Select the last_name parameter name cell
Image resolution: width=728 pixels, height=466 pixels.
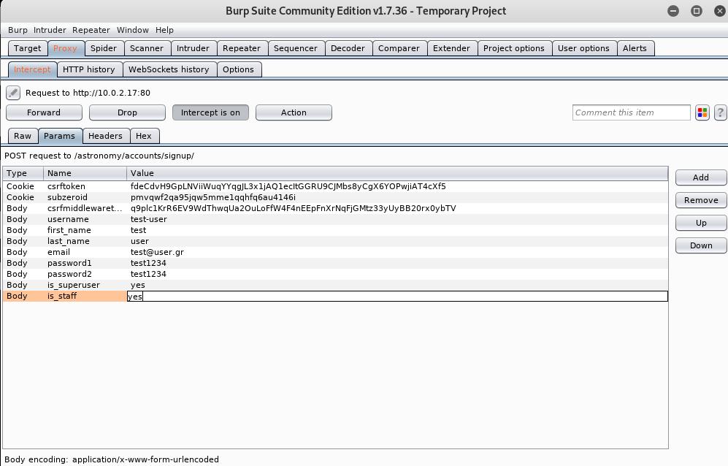(85, 241)
